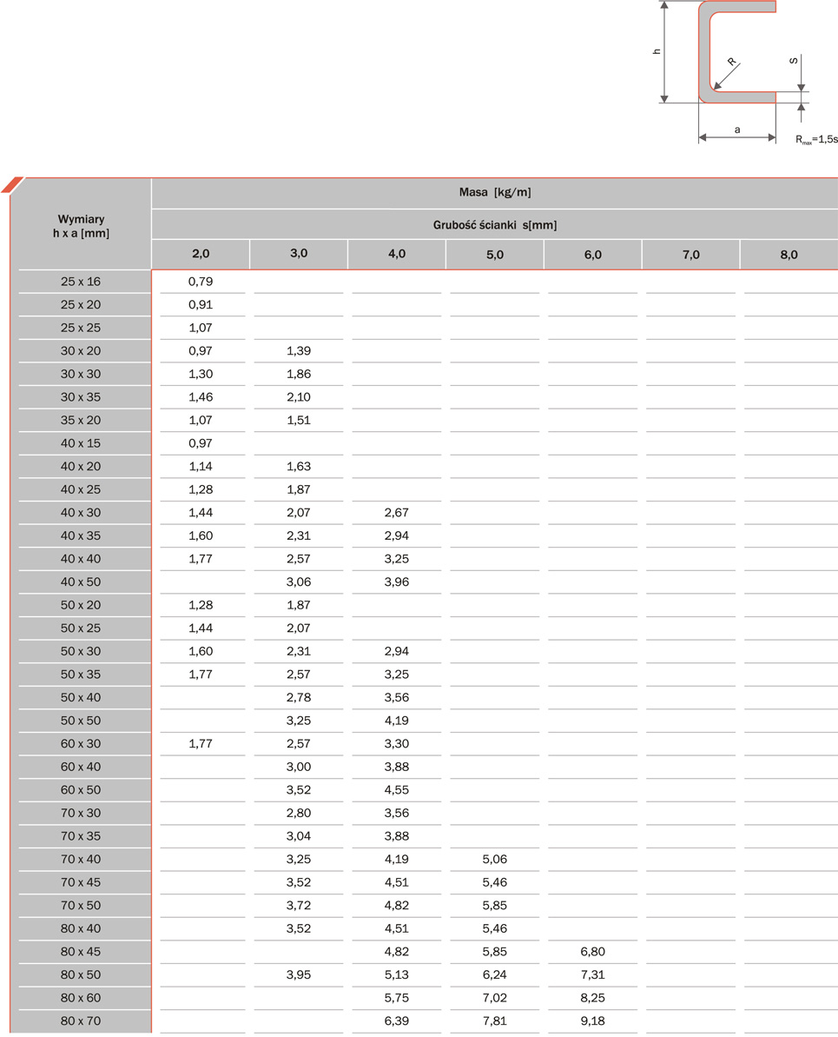Click the 70 x 35 row label
This screenshot has width=838, height=1037.
pyautogui.click(x=81, y=836)
